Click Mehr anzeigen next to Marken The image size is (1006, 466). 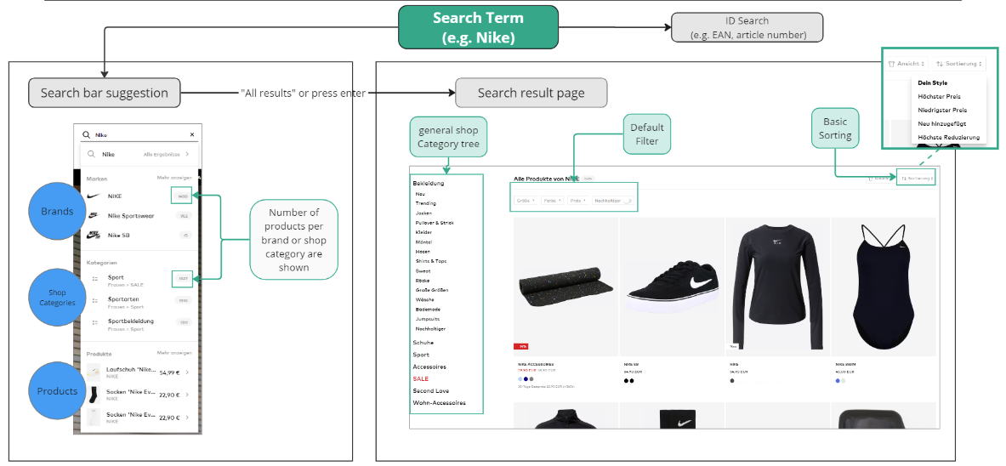(174, 179)
